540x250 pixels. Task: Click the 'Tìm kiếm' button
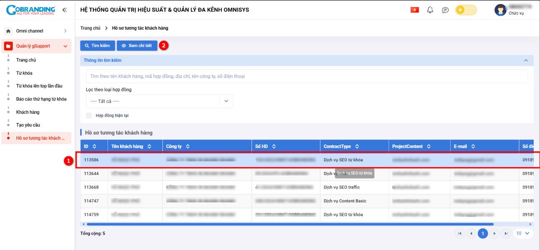[97, 46]
